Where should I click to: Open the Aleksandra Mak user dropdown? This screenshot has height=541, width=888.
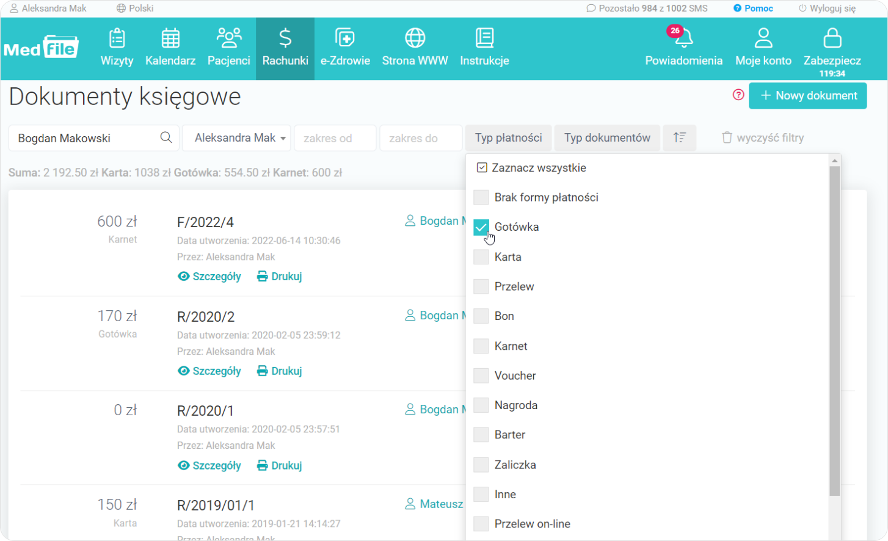[x=237, y=138]
